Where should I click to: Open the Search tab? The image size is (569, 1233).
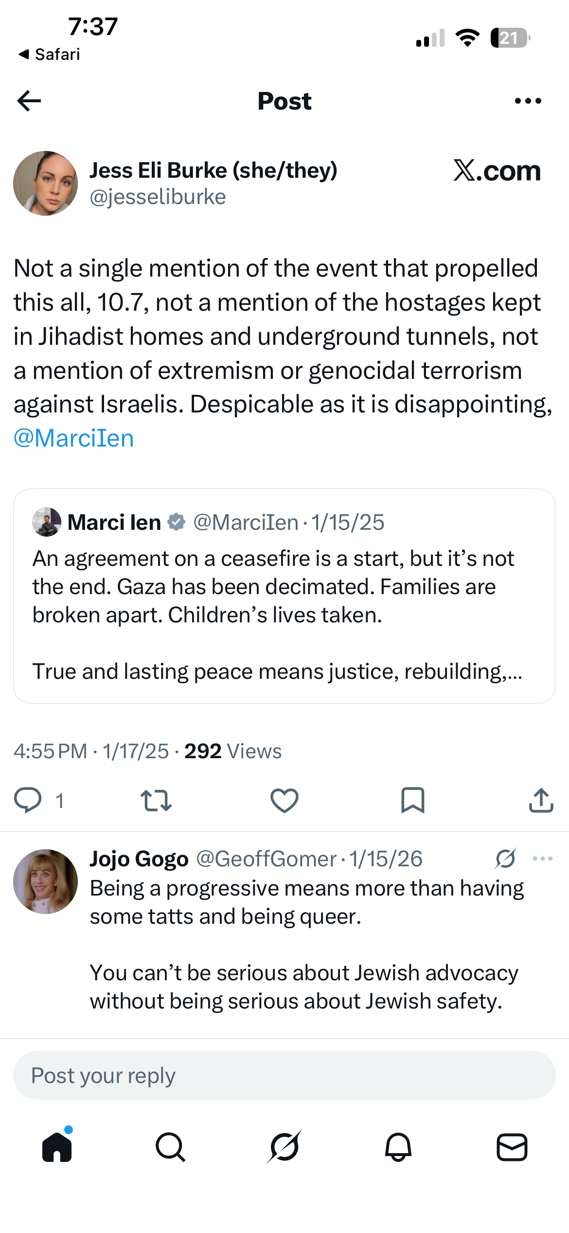tap(170, 1147)
